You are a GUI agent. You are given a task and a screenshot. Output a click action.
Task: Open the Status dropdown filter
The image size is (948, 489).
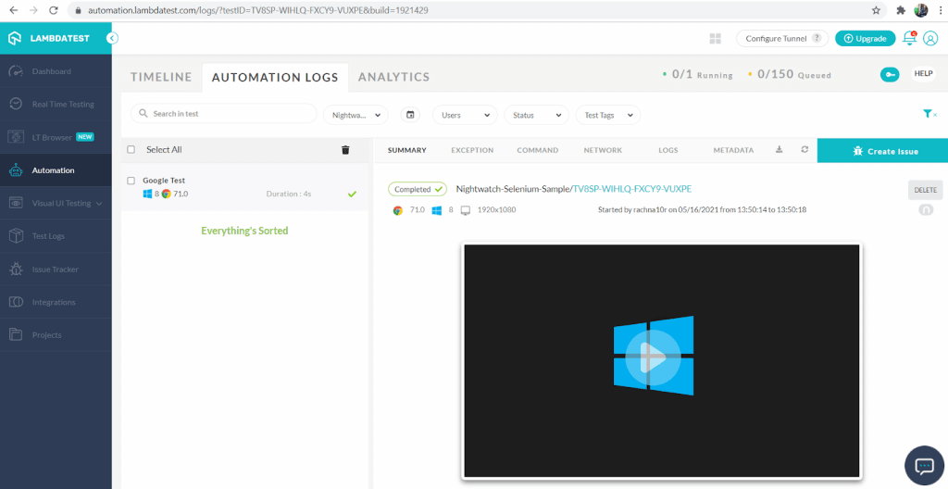536,115
